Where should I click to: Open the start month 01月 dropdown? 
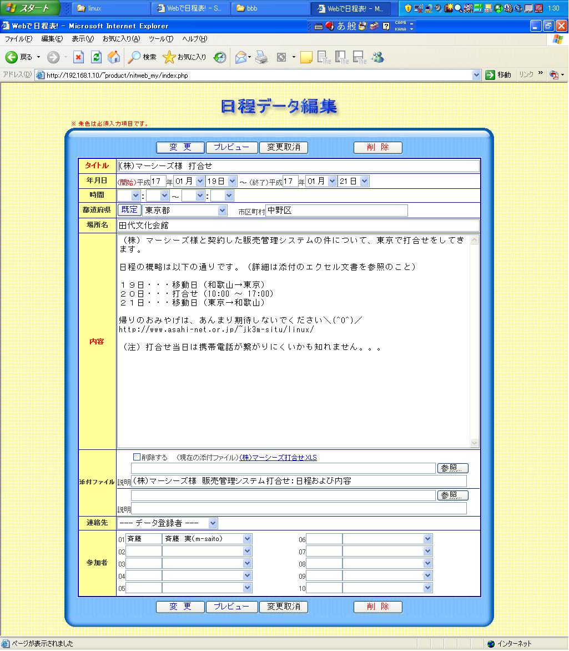(x=200, y=181)
